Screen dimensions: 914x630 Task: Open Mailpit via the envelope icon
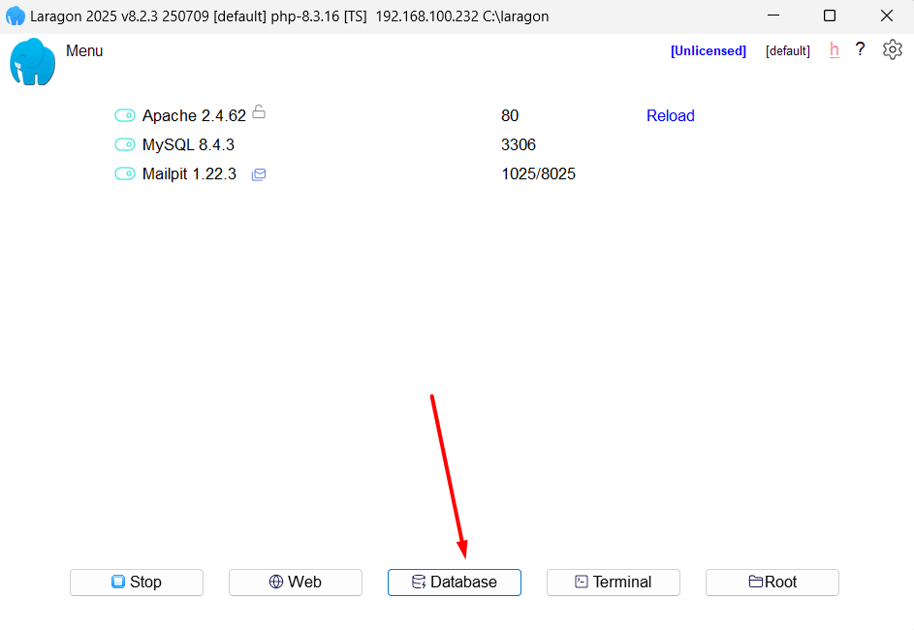coord(258,174)
